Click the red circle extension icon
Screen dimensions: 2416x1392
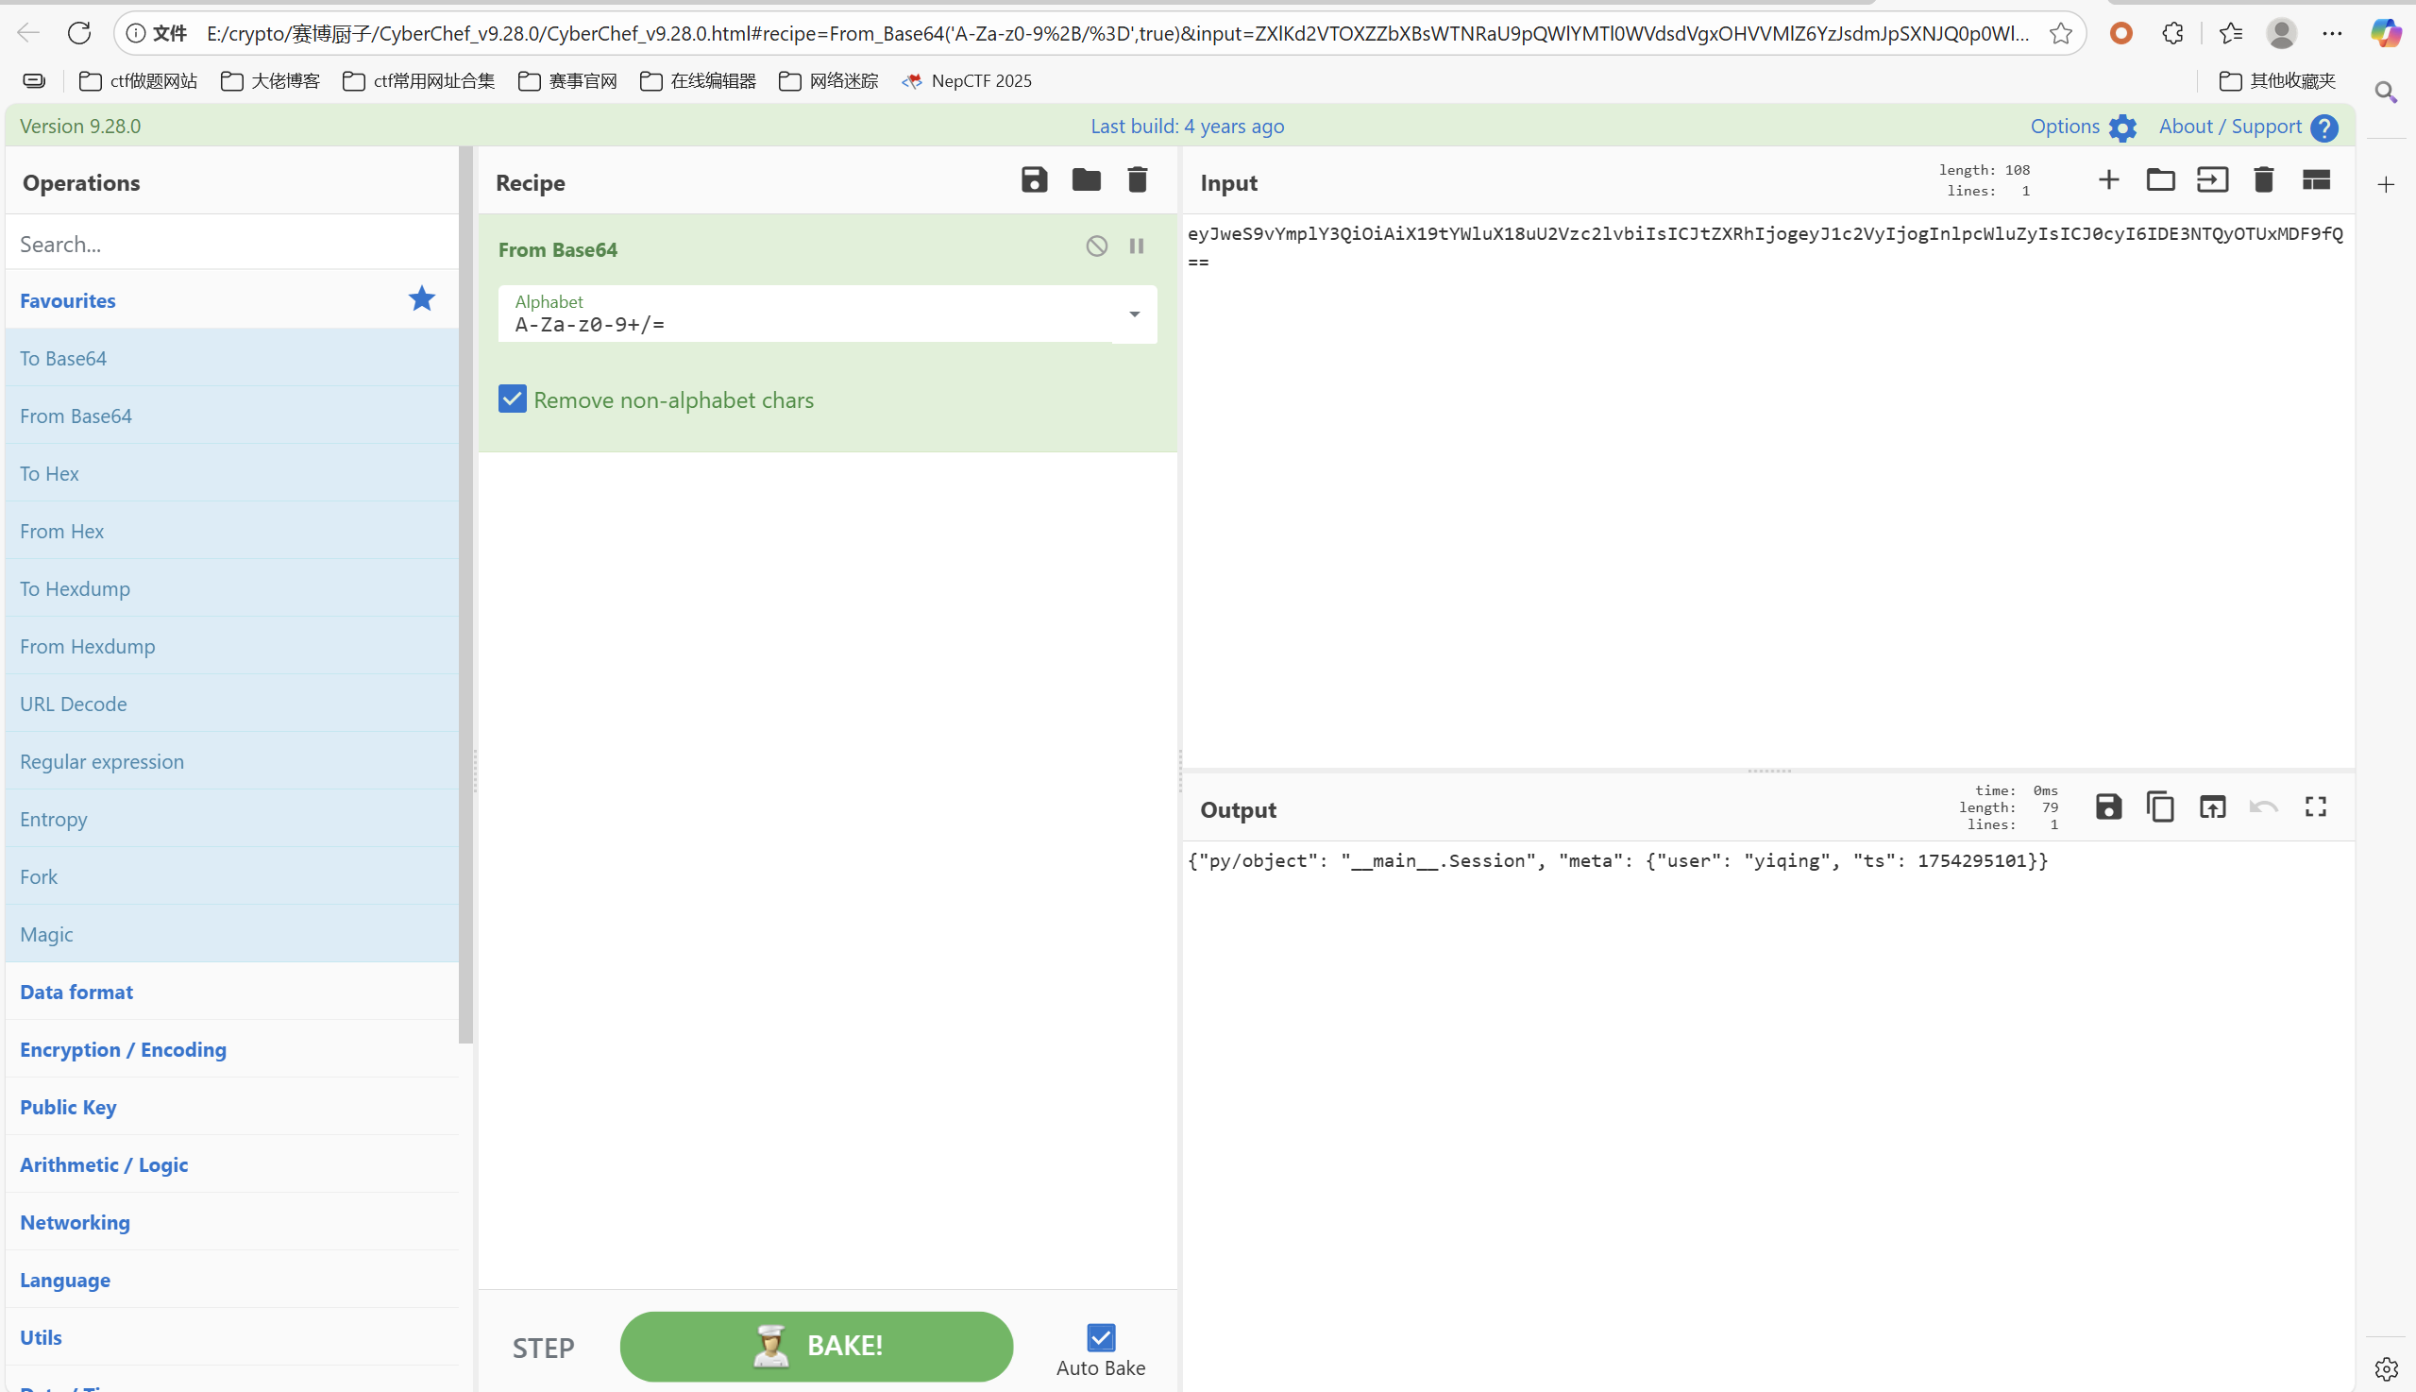click(x=2120, y=33)
